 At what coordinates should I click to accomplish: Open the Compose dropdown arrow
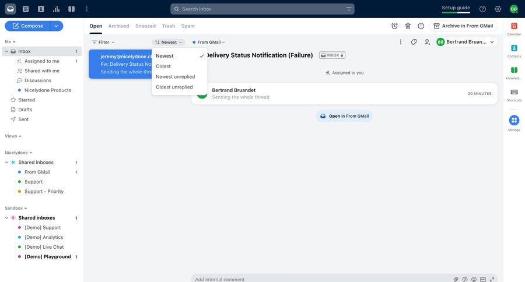tap(56, 26)
